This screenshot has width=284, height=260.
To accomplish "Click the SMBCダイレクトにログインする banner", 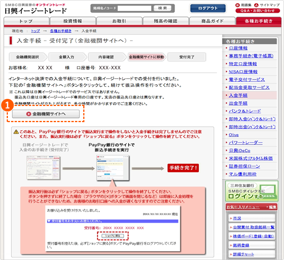I will [x=252, y=191].
